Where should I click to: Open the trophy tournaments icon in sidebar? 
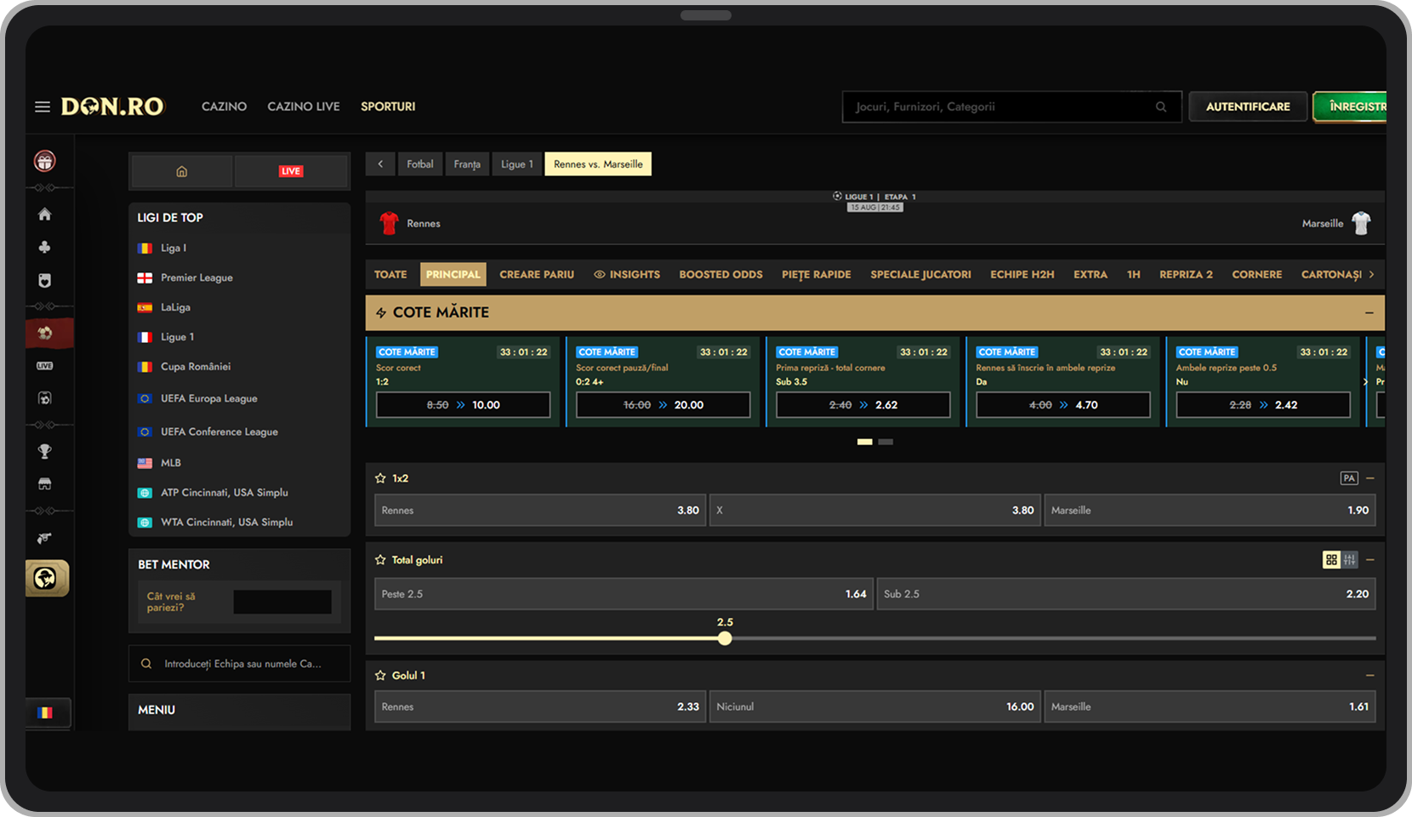coord(45,452)
